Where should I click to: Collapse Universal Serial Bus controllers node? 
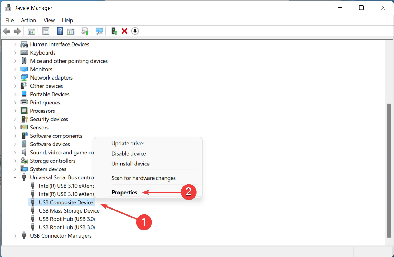pyautogui.click(x=15, y=177)
